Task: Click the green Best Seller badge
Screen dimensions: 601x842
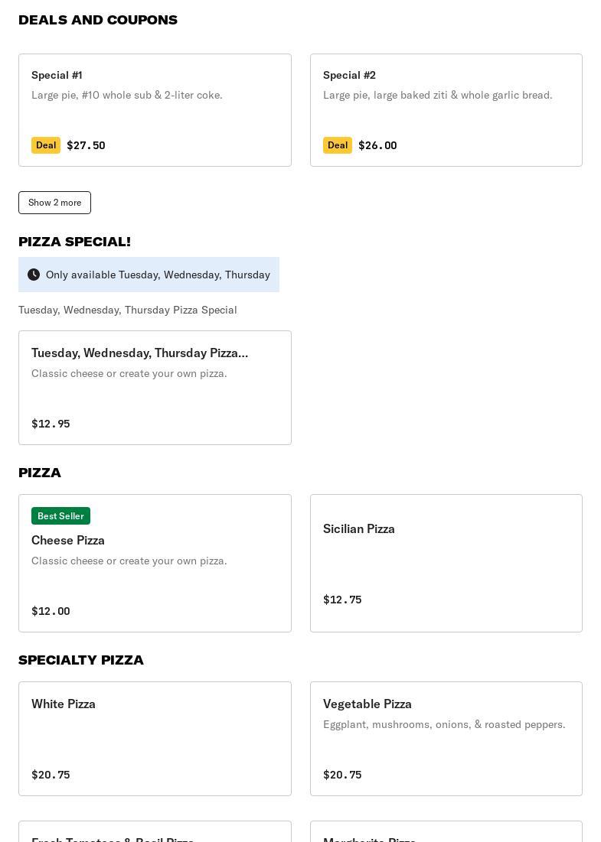Action: [x=60, y=516]
